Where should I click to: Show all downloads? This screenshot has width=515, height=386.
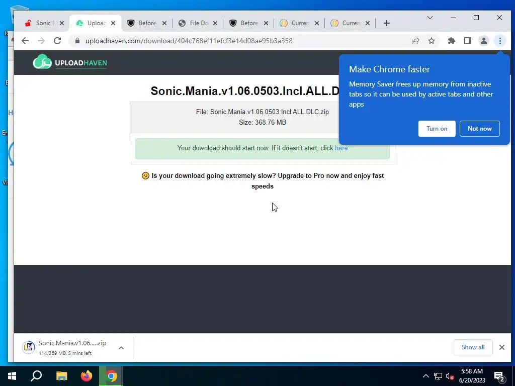point(473,347)
